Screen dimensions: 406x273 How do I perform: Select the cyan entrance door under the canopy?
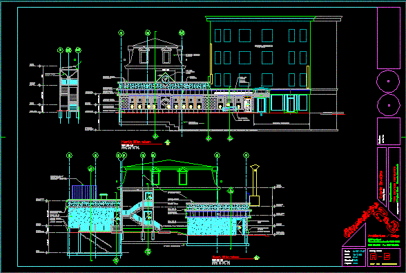(261, 105)
